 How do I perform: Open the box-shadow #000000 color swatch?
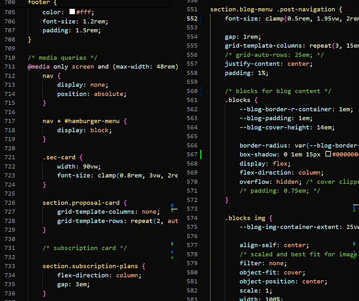click(x=328, y=154)
